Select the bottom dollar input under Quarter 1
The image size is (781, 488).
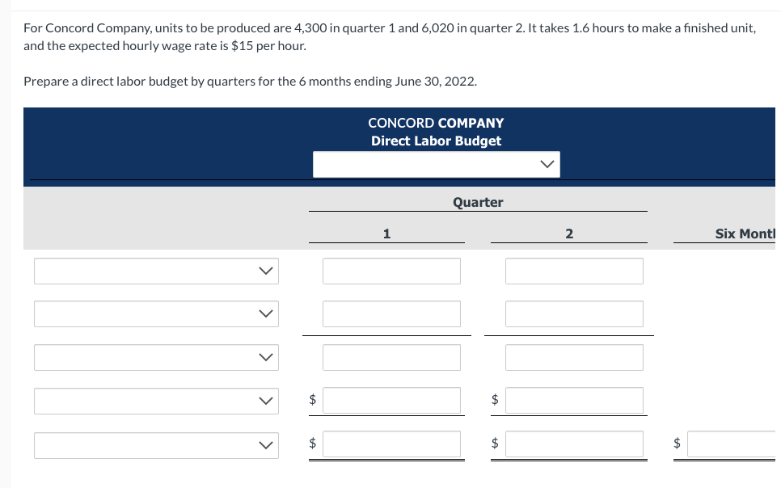(391, 443)
